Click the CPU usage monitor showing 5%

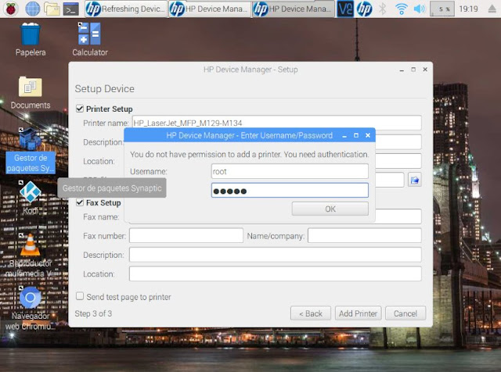pyautogui.click(x=442, y=9)
